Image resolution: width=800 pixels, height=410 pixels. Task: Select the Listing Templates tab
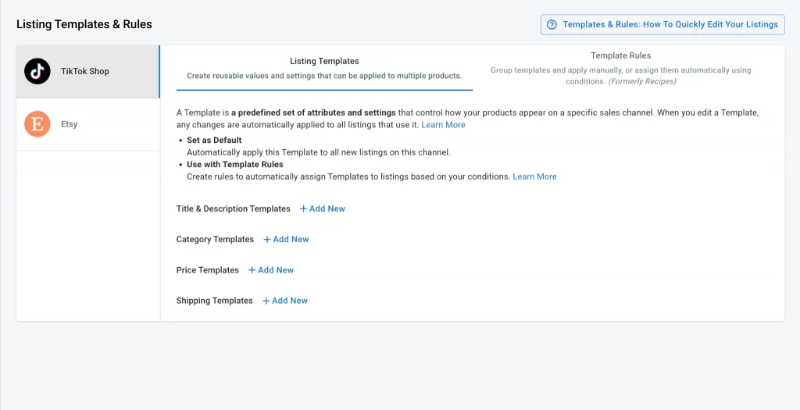[x=324, y=68]
